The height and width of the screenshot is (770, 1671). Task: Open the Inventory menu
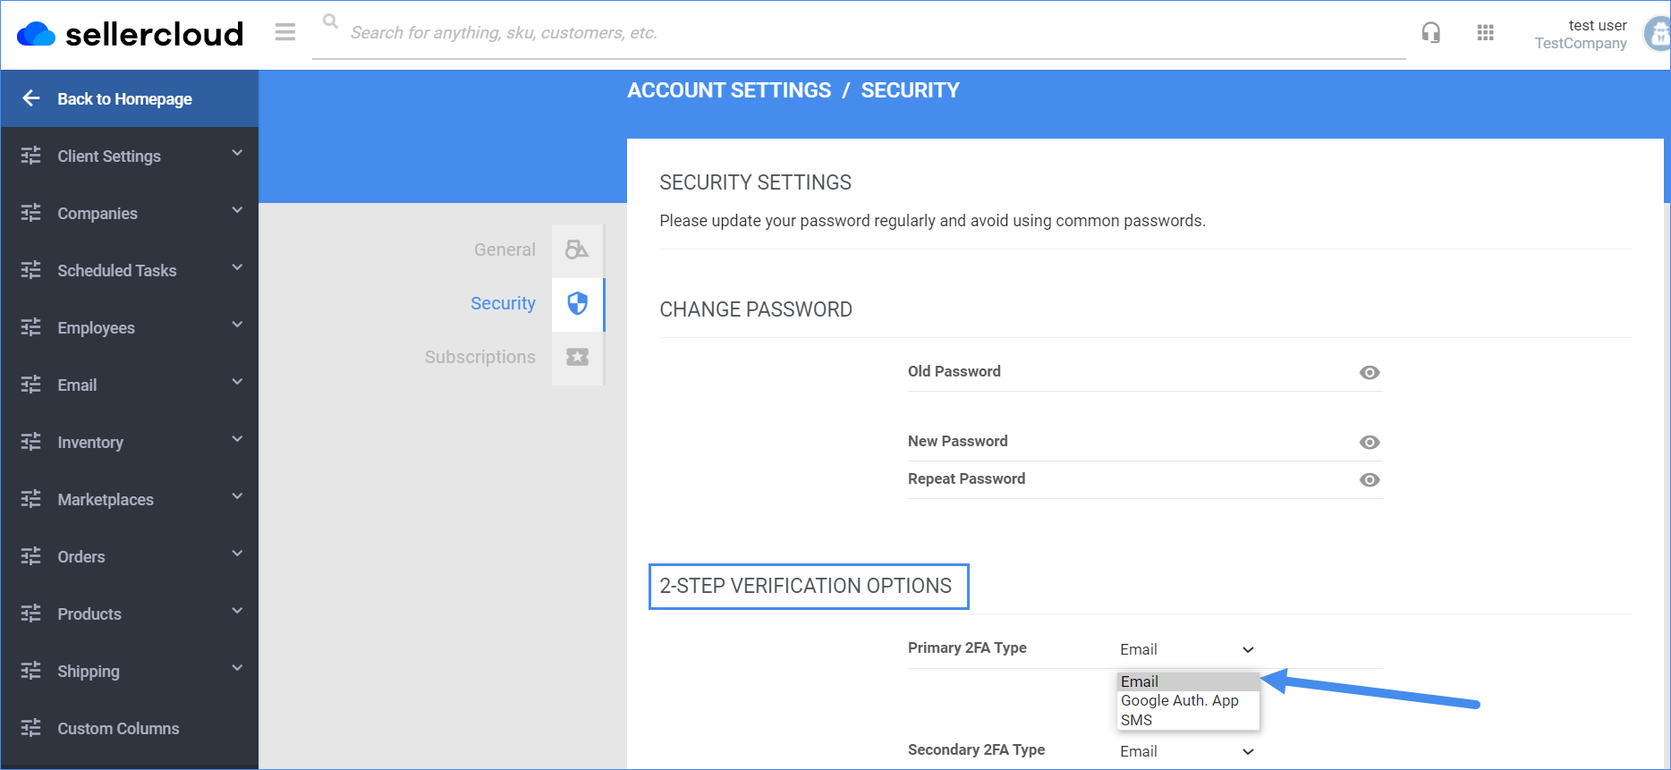[130, 442]
